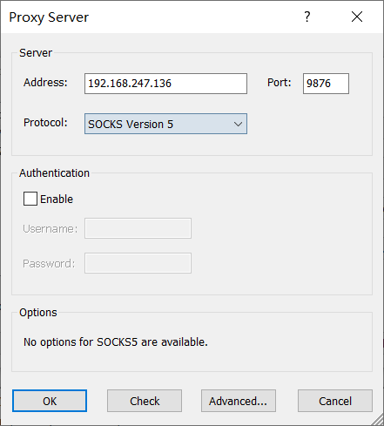Click into the Port field showing 9876
The image size is (384, 426).
[326, 84]
